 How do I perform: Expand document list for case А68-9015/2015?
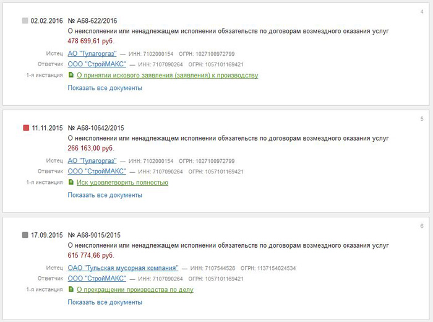pyautogui.click(x=105, y=302)
